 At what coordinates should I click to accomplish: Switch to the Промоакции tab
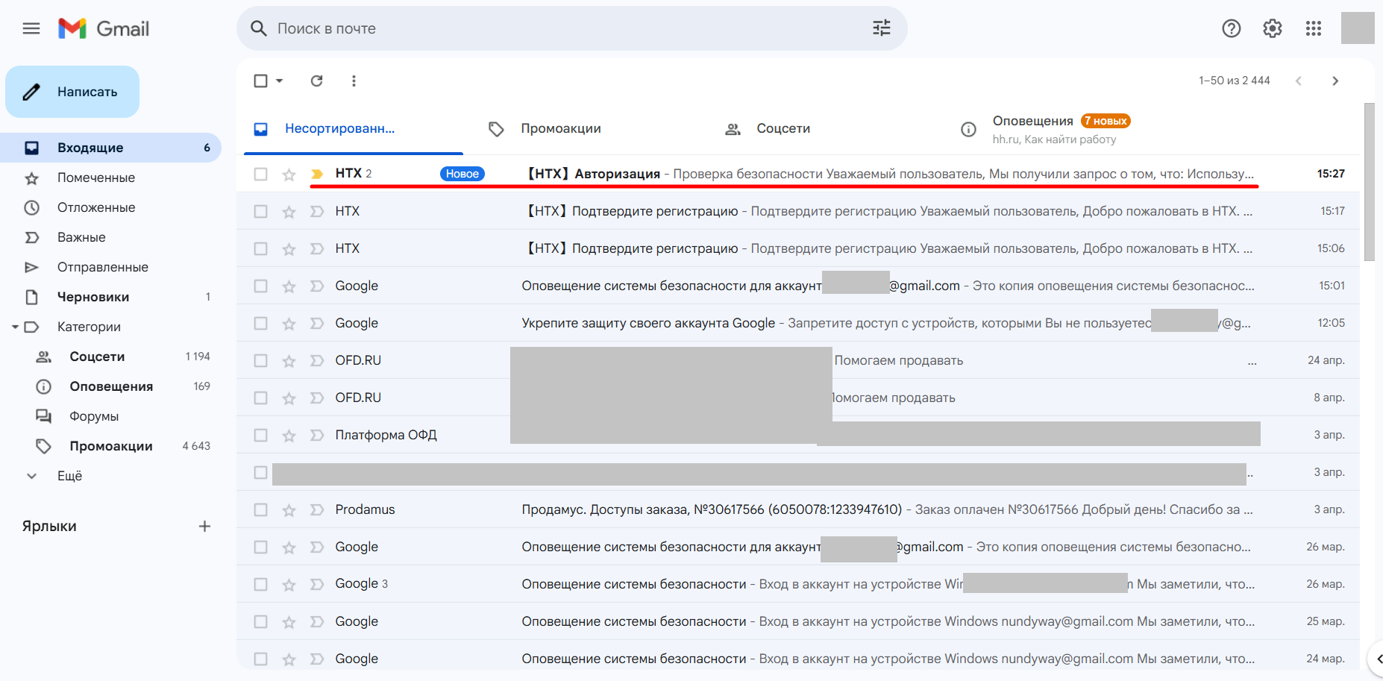pos(560,128)
